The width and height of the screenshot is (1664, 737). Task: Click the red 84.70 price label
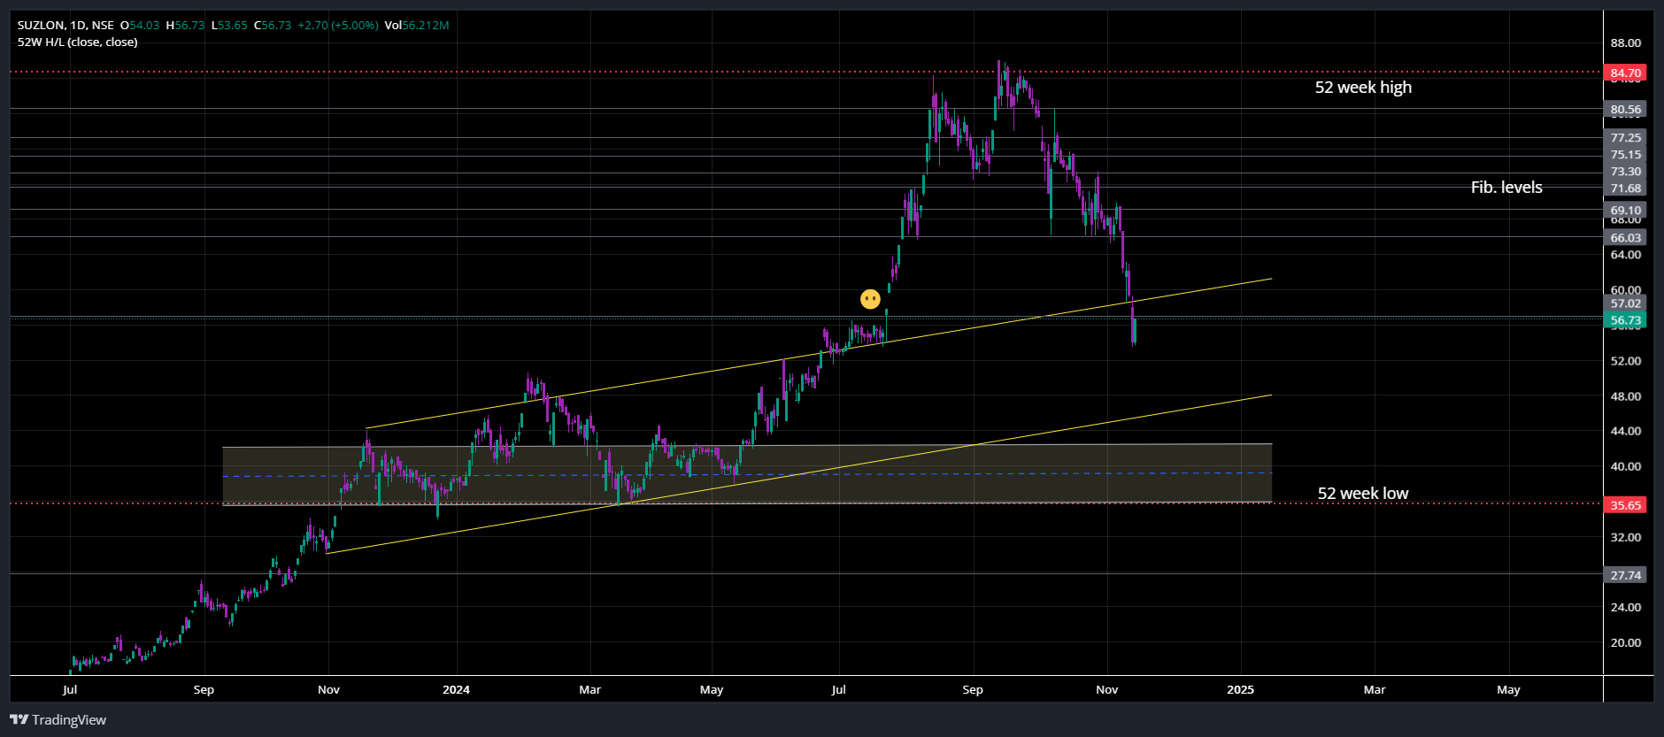pyautogui.click(x=1625, y=73)
